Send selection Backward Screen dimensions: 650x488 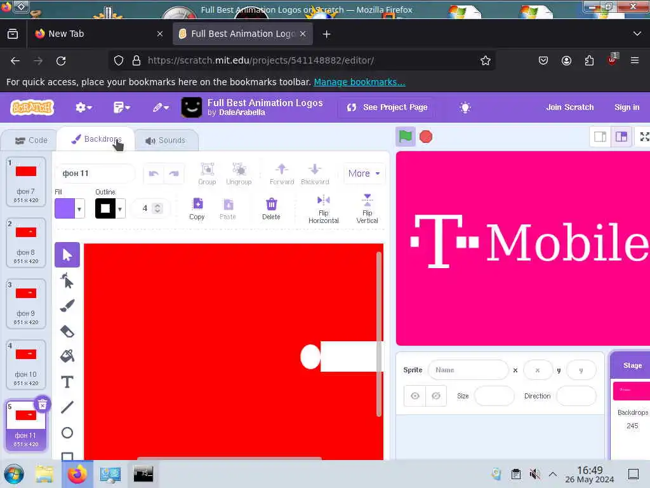tap(315, 173)
